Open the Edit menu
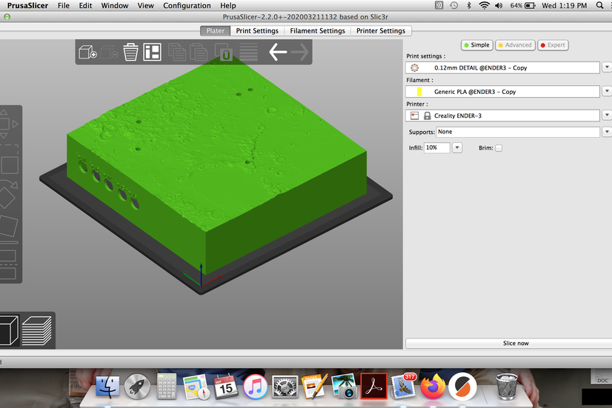Image resolution: width=612 pixels, height=408 pixels. 85,5
